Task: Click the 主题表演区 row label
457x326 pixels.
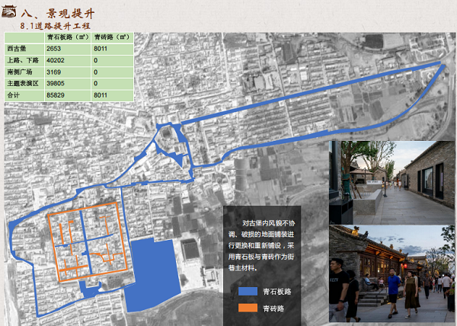Action: [x=21, y=83]
